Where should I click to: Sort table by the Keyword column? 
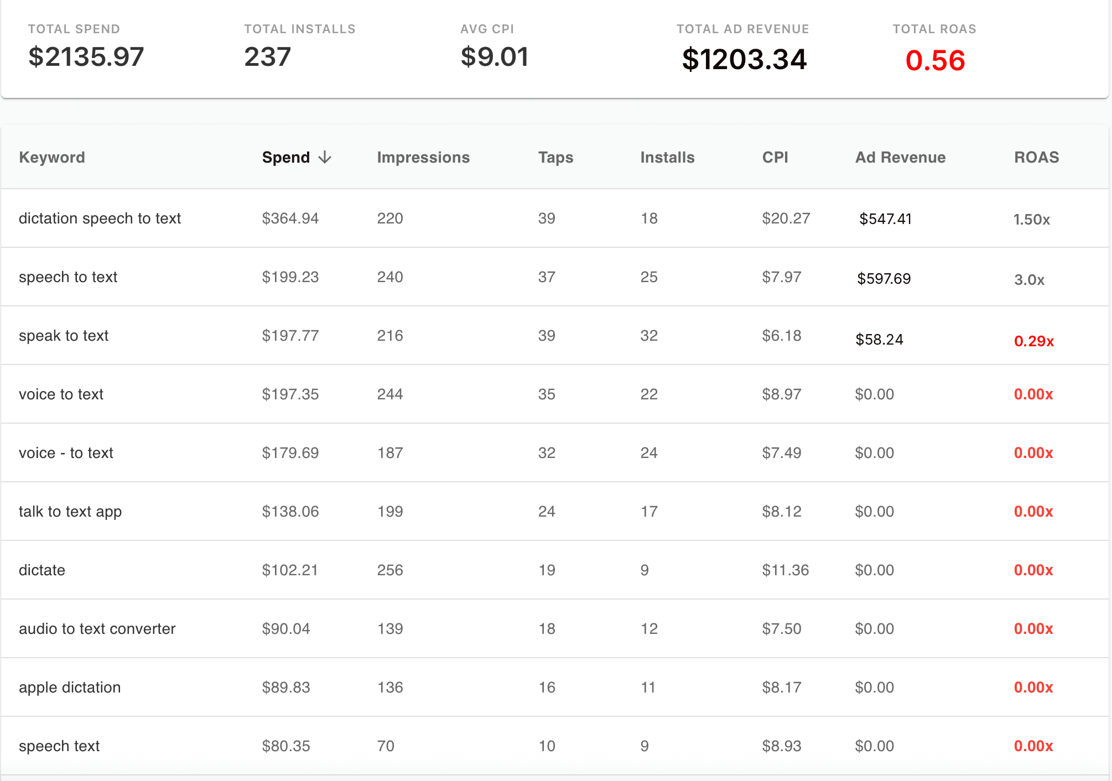click(x=52, y=157)
